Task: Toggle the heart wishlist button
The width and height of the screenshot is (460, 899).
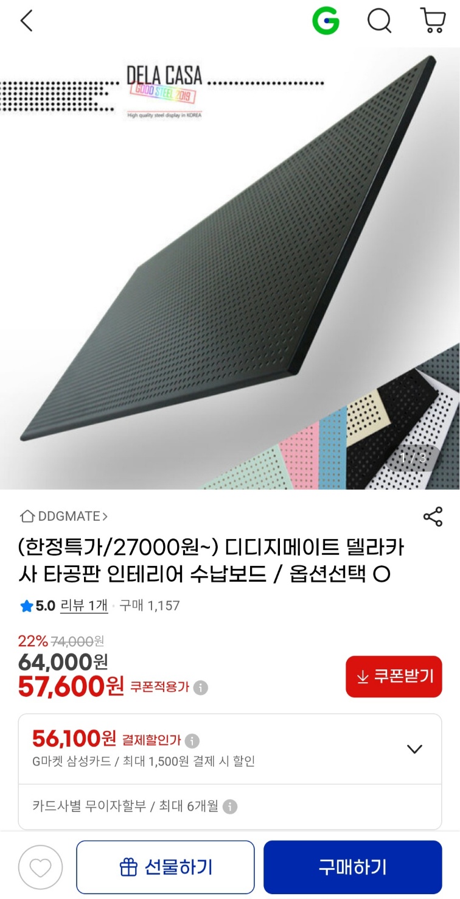Action: 41,867
